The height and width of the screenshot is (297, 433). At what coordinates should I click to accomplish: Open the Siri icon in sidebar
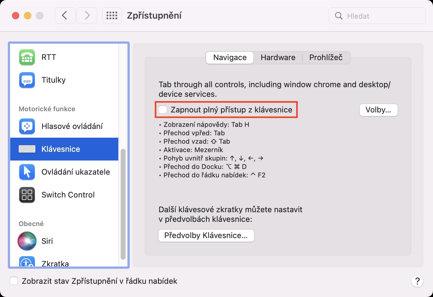[27, 241]
